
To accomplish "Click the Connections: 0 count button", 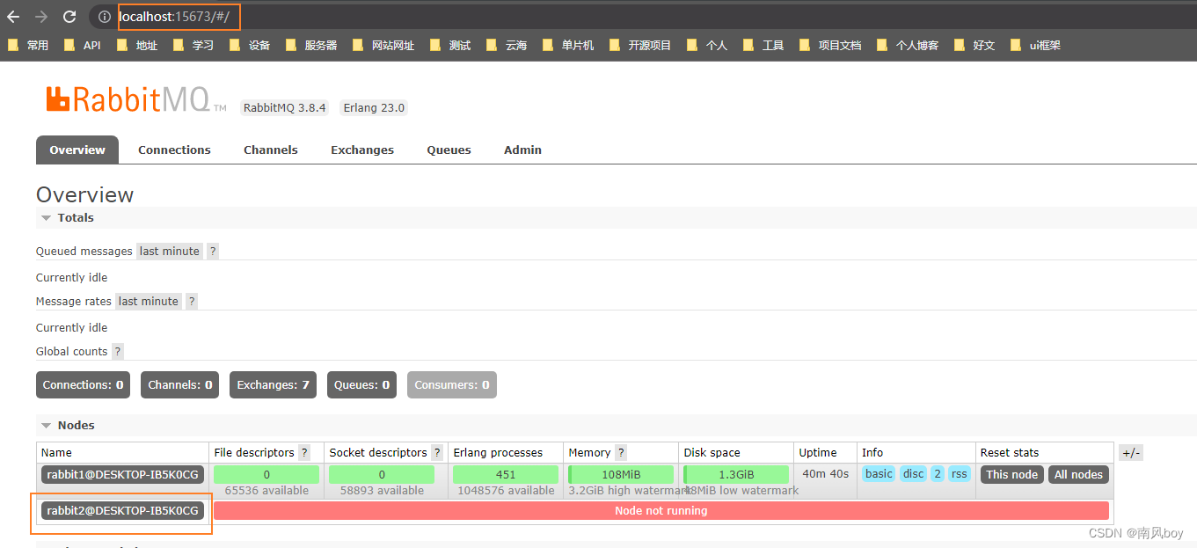I will tap(83, 384).
